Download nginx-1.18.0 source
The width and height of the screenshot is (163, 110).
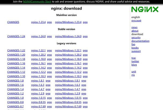[x=38, y=59]
